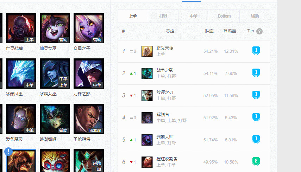Screen dimensions: 301x172
Task: Open 正义天使 ranking row
Action: pos(194,51)
